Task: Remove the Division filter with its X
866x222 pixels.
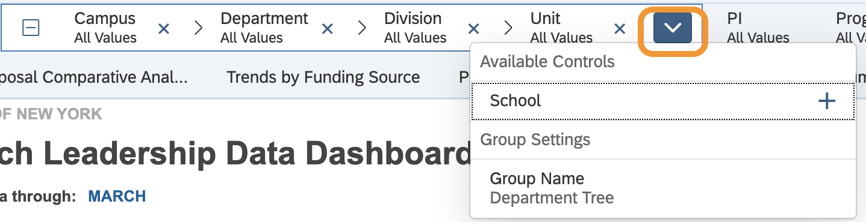Action: coord(474,28)
